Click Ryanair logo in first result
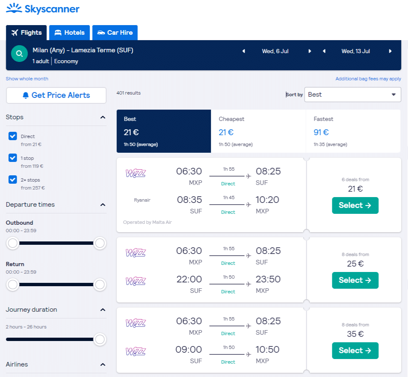 tap(142, 200)
